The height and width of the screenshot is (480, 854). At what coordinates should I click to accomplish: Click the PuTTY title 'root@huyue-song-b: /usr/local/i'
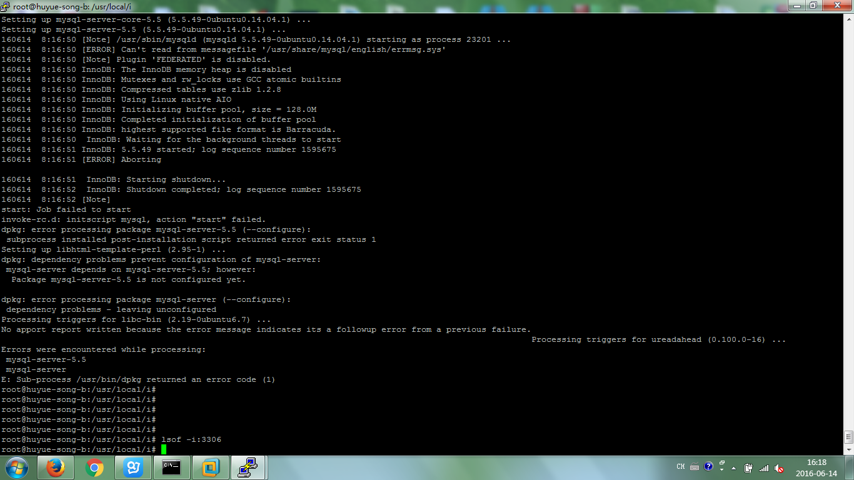point(73,6)
